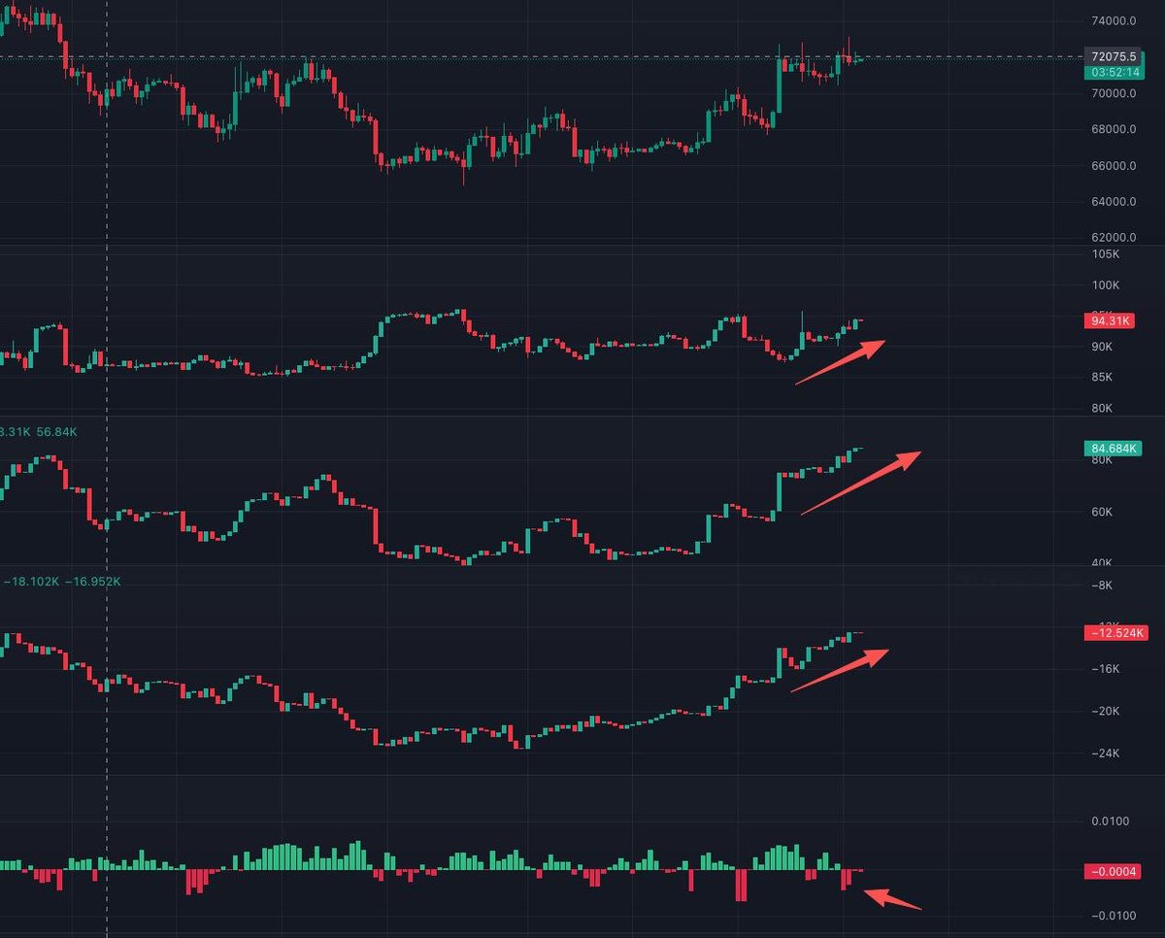Click the red arrow below the -12.524K label
The height and width of the screenshot is (938, 1165).
point(840,670)
